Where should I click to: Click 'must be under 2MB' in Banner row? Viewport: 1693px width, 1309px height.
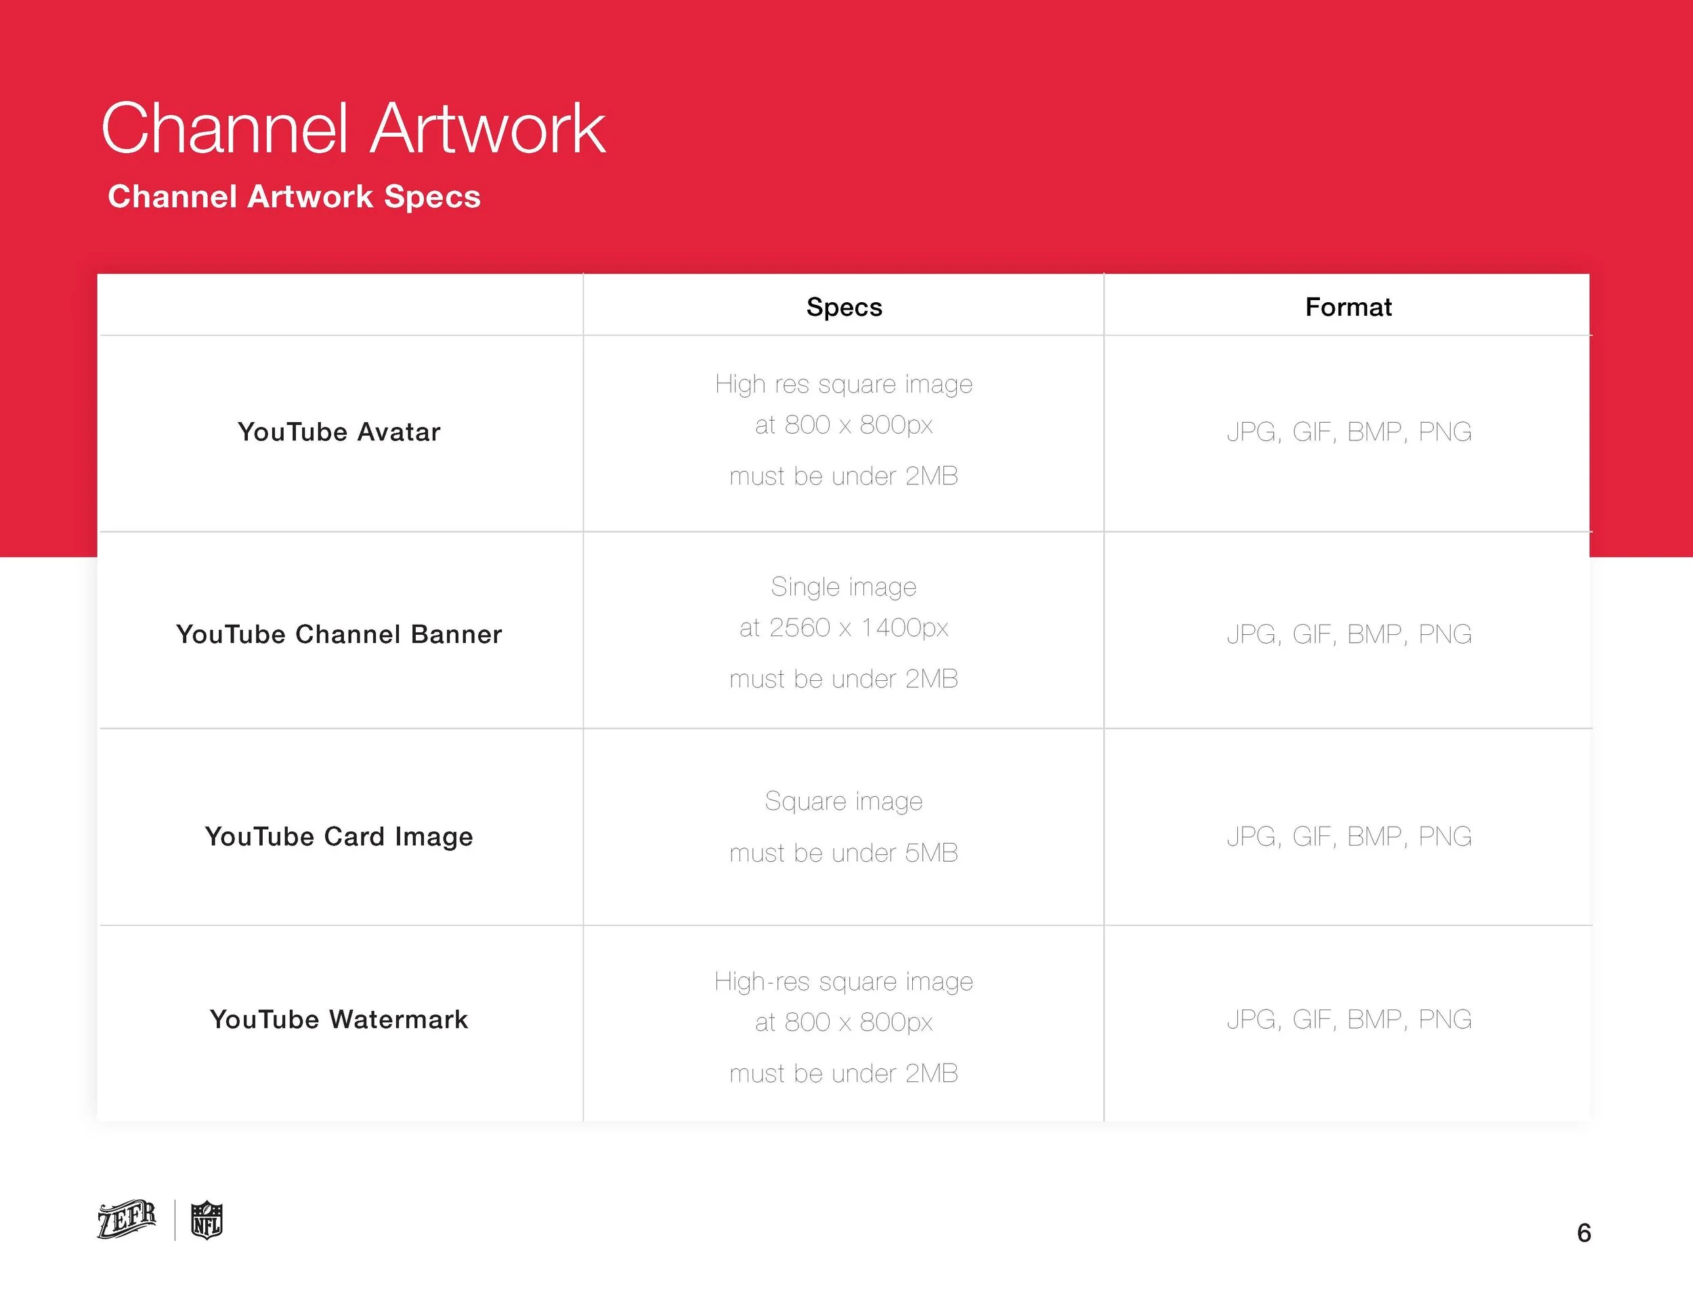point(844,680)
